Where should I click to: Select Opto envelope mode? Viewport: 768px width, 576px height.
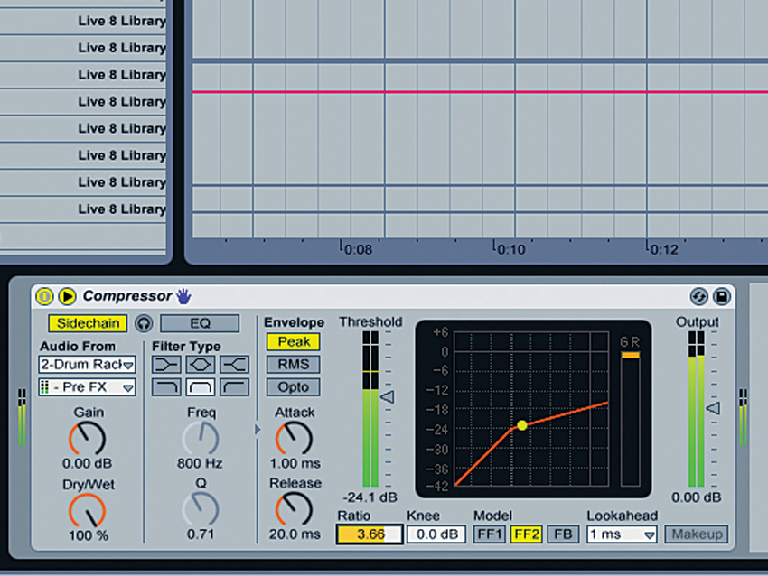(x=294, y=387)
